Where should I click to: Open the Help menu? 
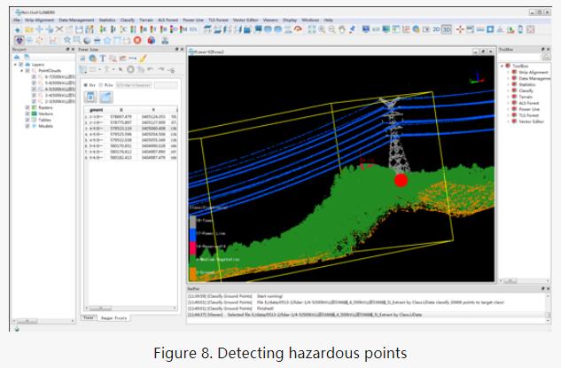click(328, 20)
